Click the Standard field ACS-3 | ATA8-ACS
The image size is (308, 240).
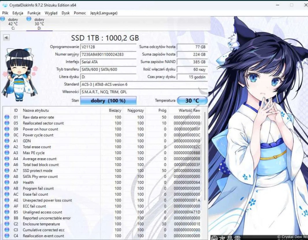coord(144,84)
